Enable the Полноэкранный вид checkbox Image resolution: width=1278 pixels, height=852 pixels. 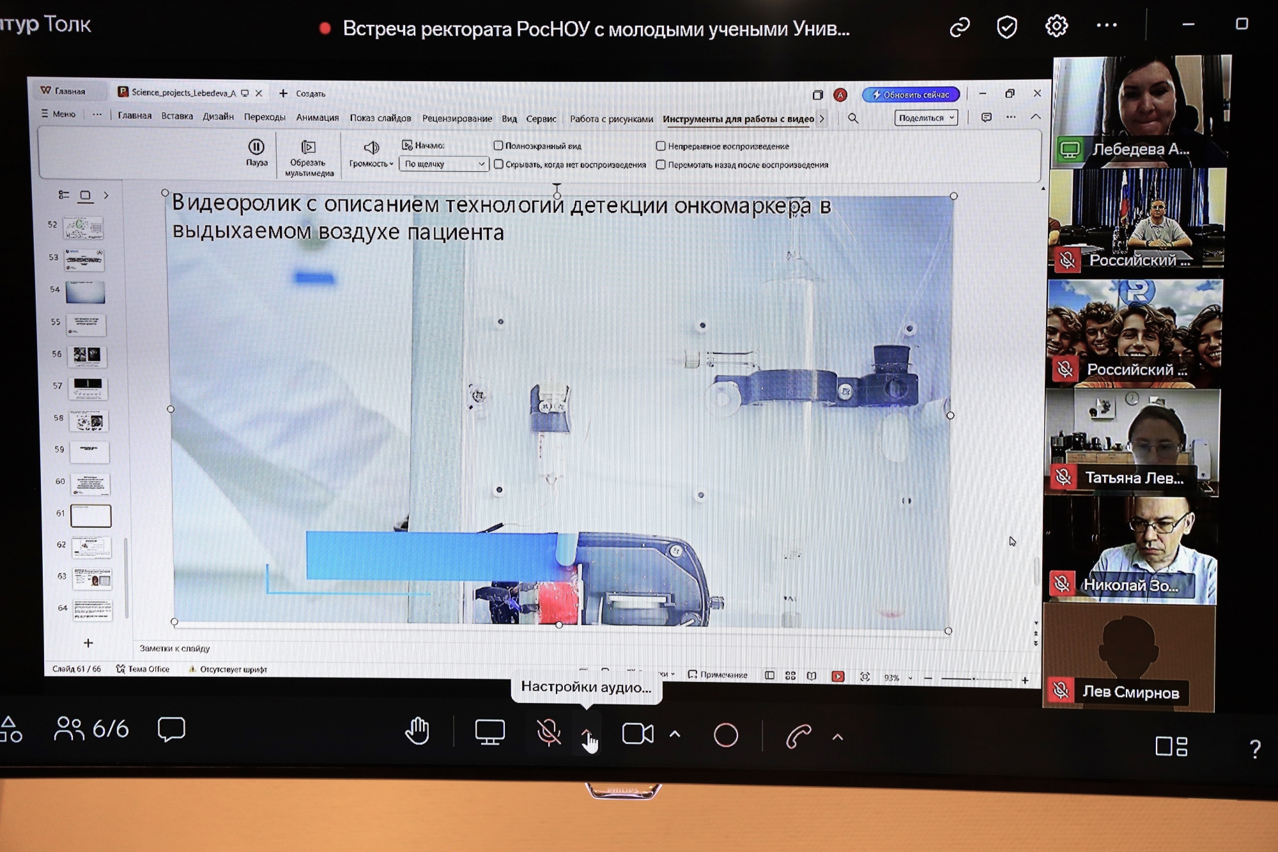(x=498, y=146)
